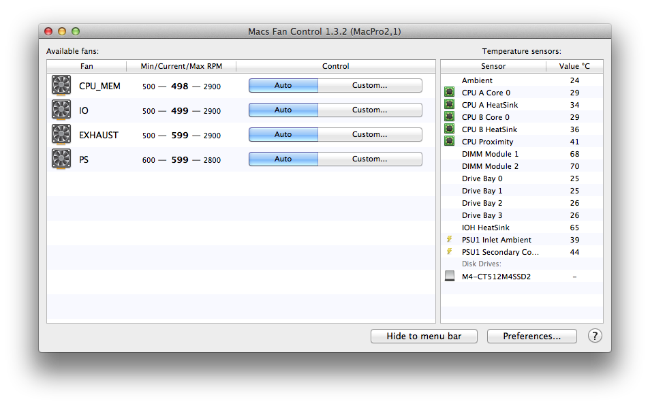This screenshot has height=406, width=650.
Task: Click the EXHAUST fan icon
Action: click(61, 134)
